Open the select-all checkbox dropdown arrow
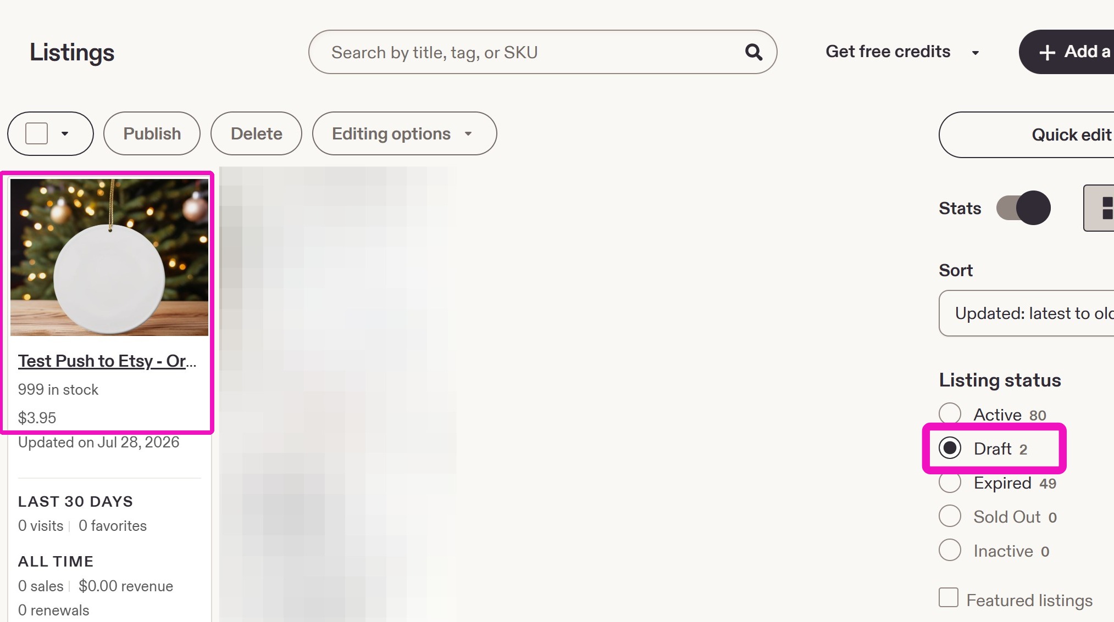 pos(65,133)
